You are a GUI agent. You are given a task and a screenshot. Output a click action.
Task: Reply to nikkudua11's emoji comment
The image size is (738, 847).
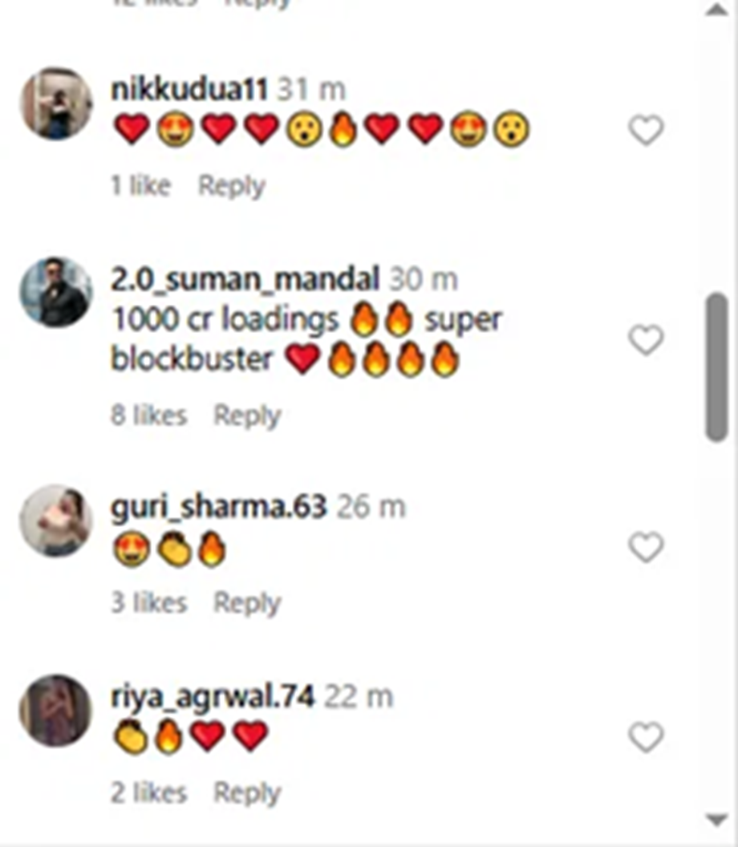click(231, 186)
